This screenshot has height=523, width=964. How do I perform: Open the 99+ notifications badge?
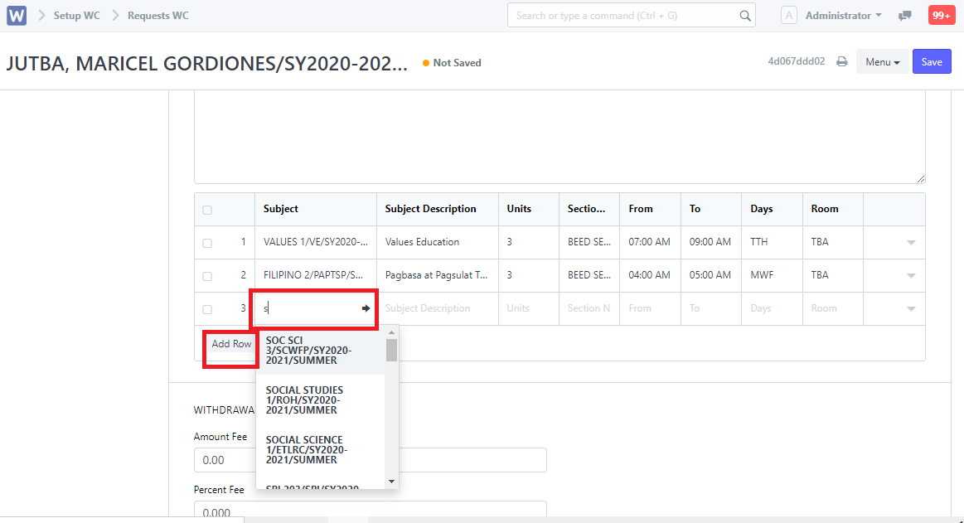942,16
